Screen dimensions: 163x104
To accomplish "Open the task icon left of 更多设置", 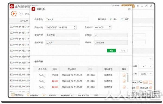I will click(137, 88).
